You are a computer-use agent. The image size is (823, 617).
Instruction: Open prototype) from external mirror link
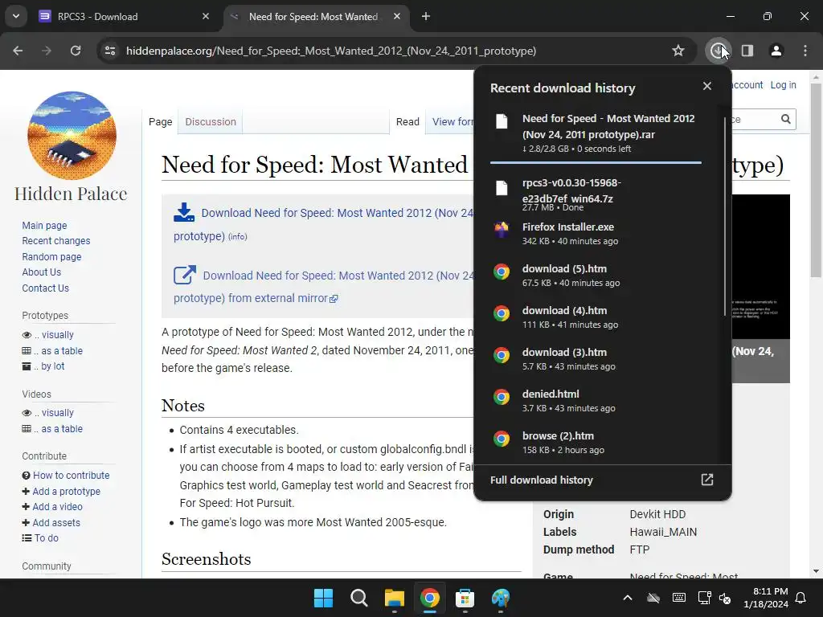[x=256, y=298]
